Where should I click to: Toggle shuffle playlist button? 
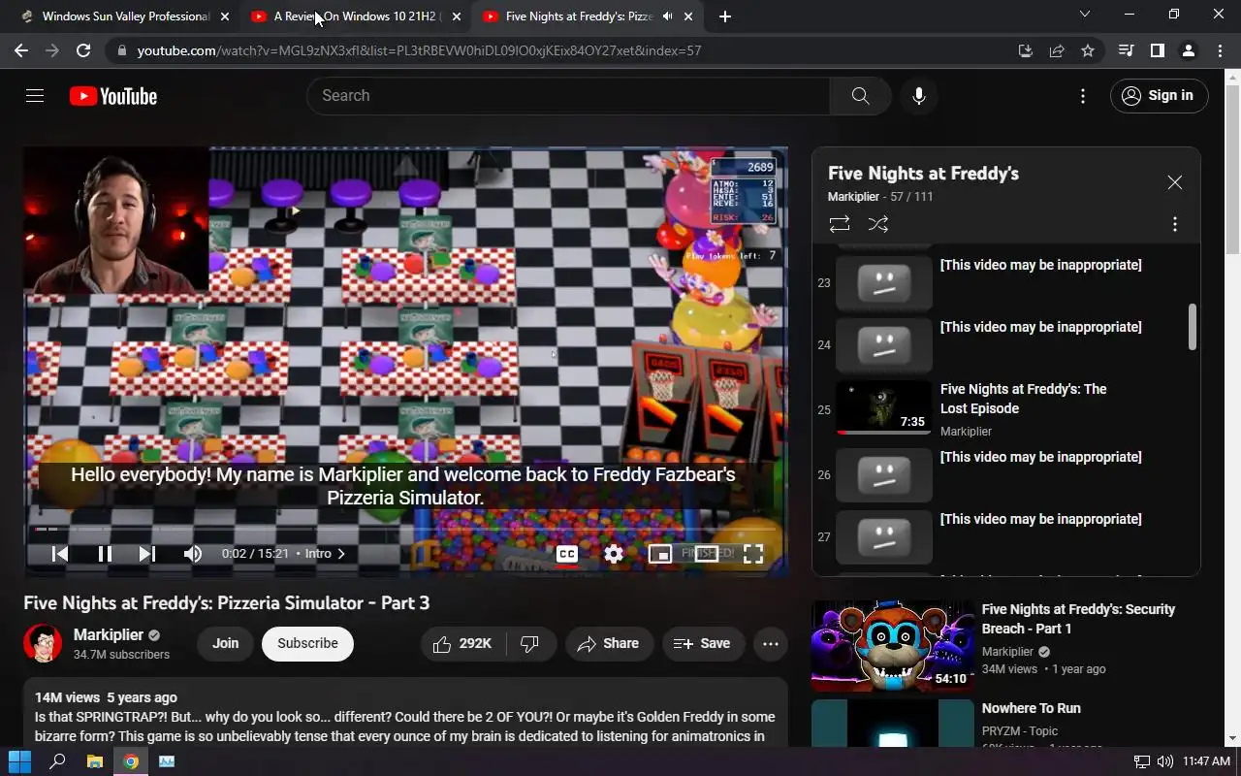tap(878, 224)
